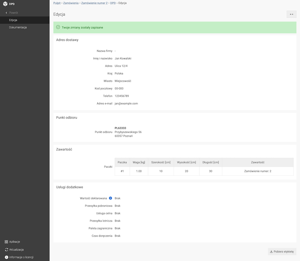This screenshot has height=261, width=300.
Task: Click the Szerokość [cm] column header
Action: click(161, 162)
